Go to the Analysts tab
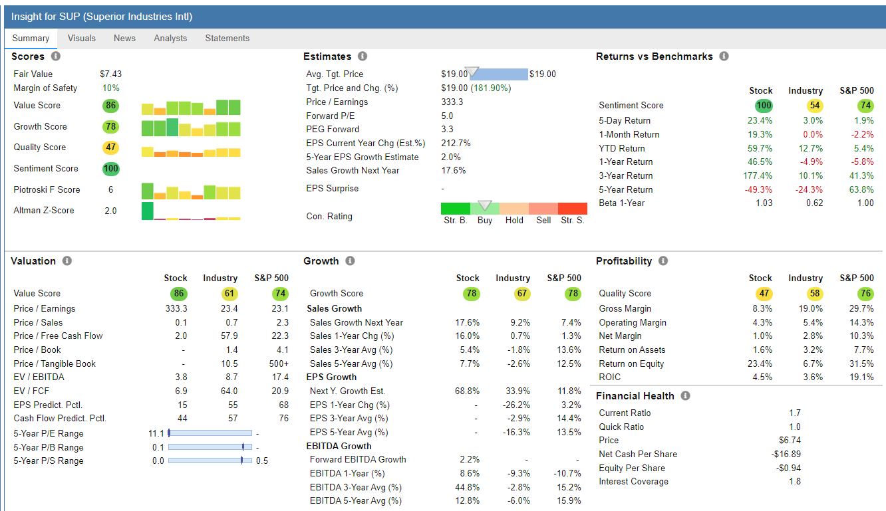This screenshot has height=511, width=886. tap(170, 39)
